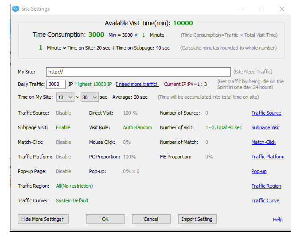This screenshot has height=235, width=296.
Task: Open the maximum time on site dropdown
Action: click(90, 97)
